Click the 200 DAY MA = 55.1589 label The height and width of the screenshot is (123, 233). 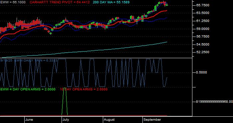coord(111,2)
